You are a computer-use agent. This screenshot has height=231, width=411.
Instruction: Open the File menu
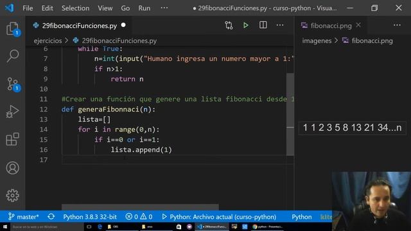click(x=28, y=8)
